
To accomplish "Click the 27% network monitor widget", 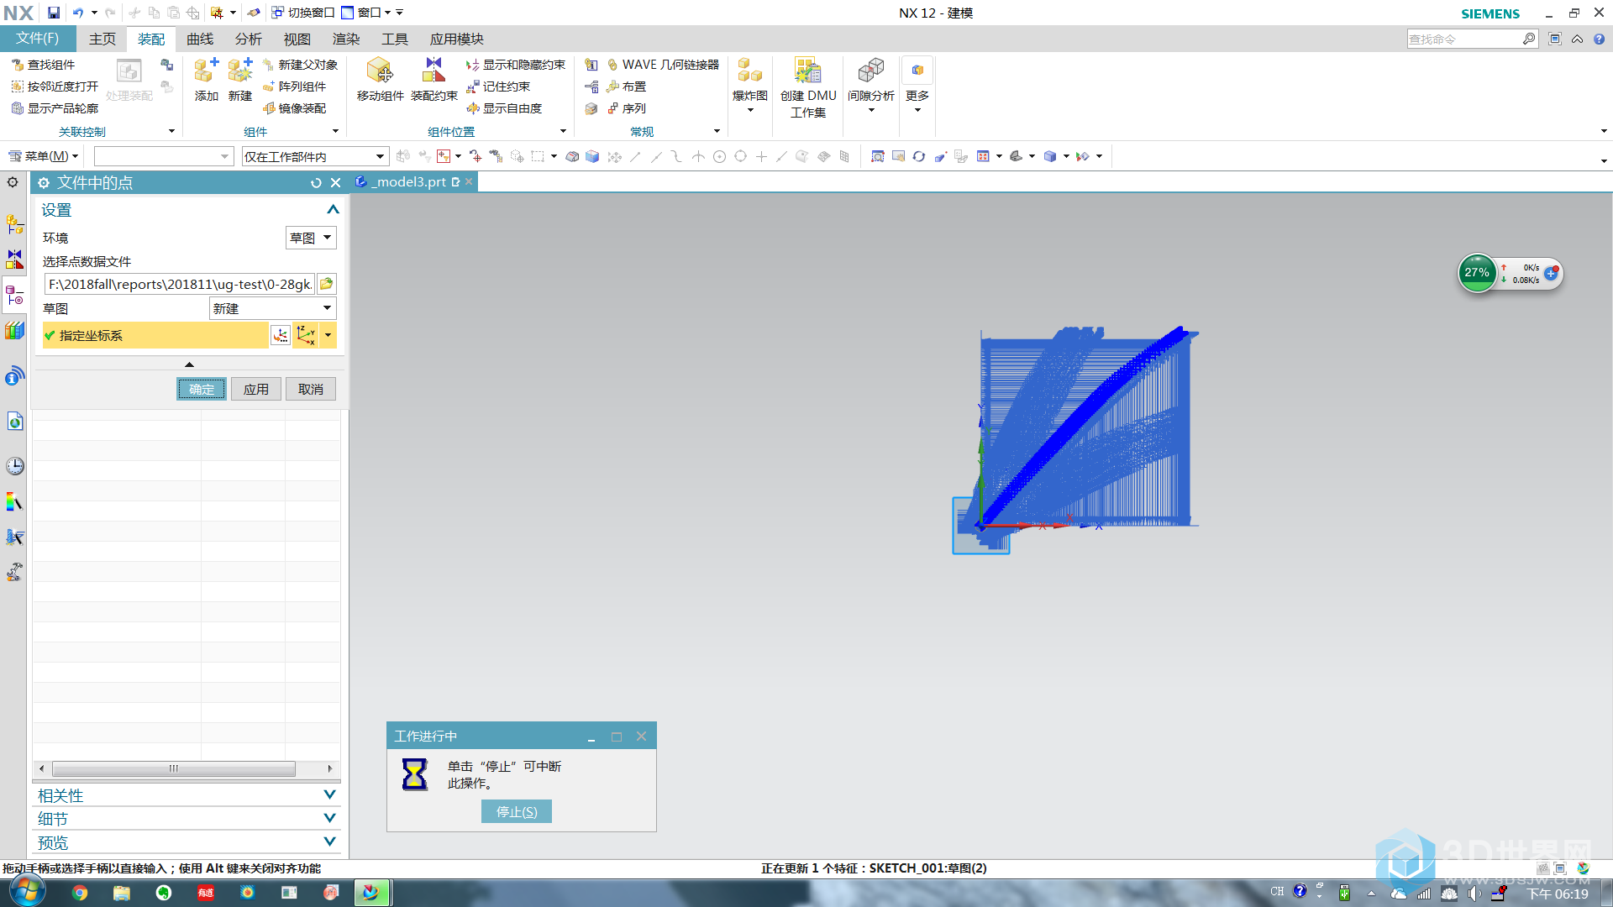I will point(1476,273).
